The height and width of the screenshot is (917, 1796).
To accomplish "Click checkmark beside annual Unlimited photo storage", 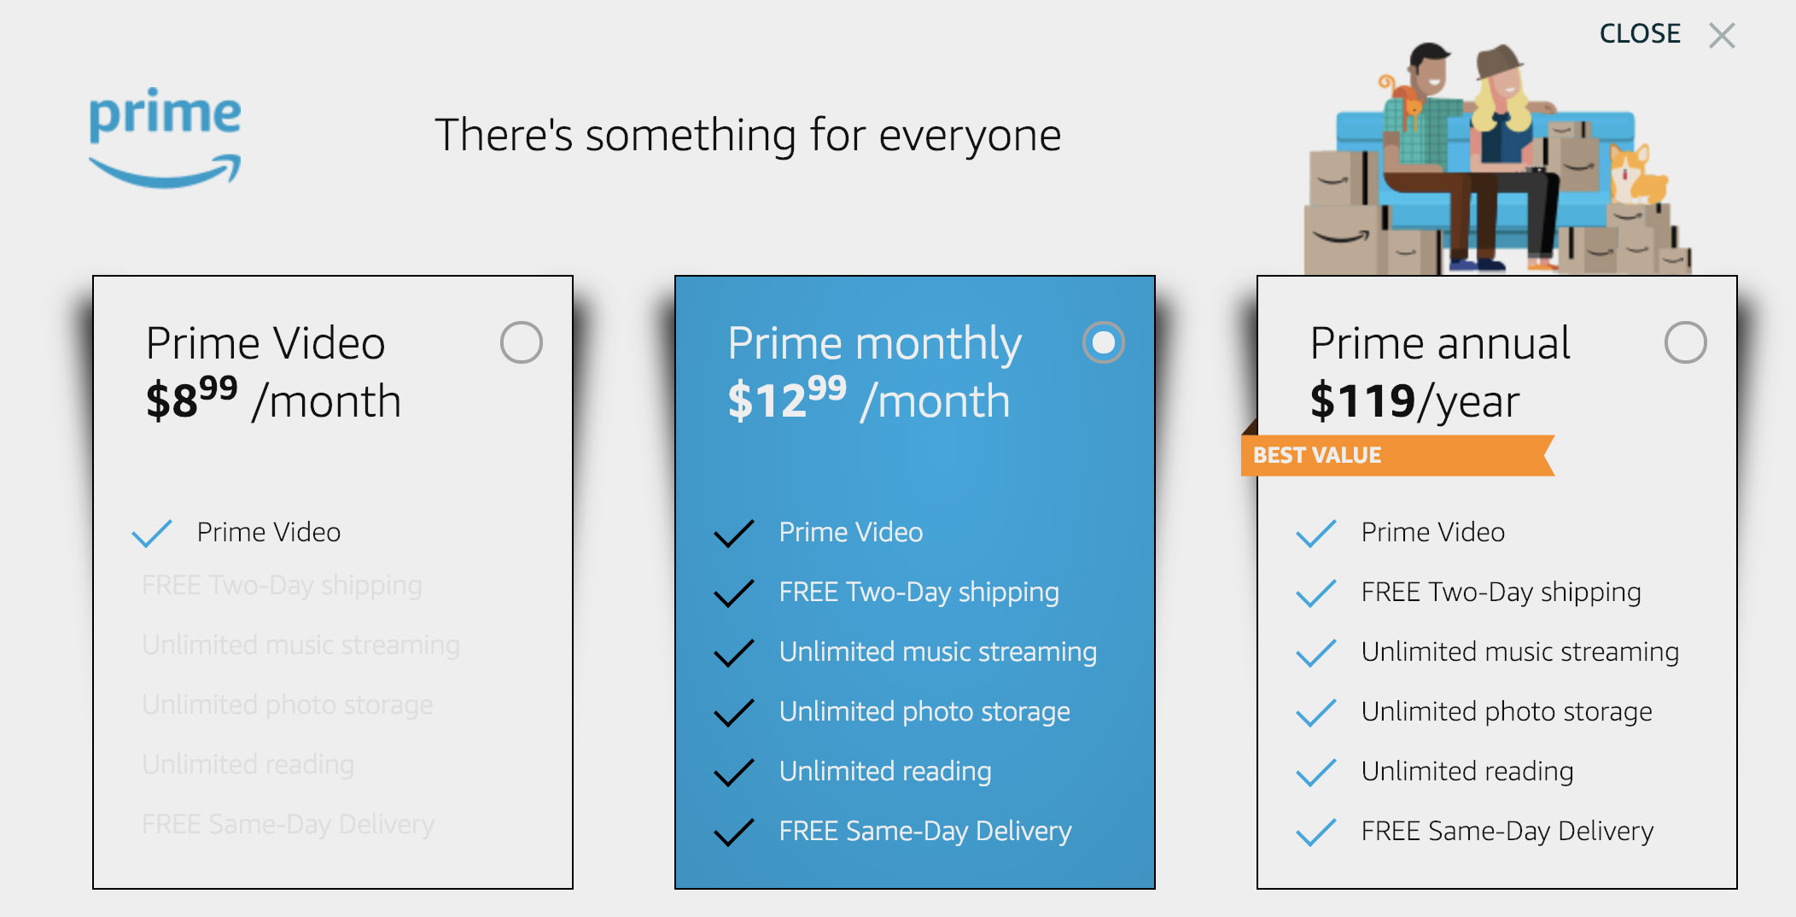I will coord(1315,712).
